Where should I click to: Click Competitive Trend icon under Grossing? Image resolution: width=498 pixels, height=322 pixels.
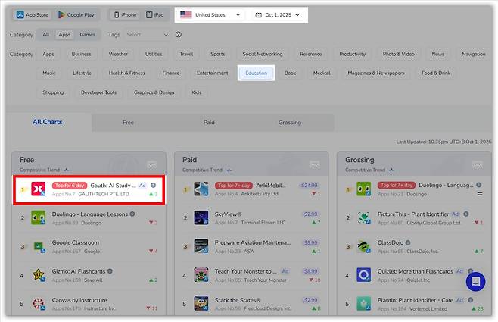pyautogui.click(x=391, y=170)
